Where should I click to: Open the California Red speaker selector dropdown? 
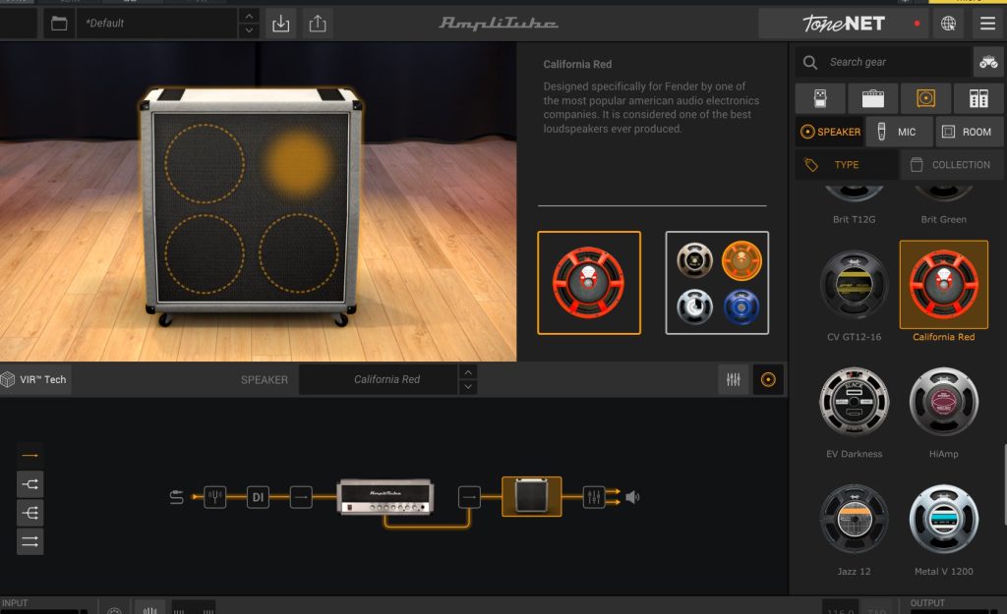click(386, 379)
